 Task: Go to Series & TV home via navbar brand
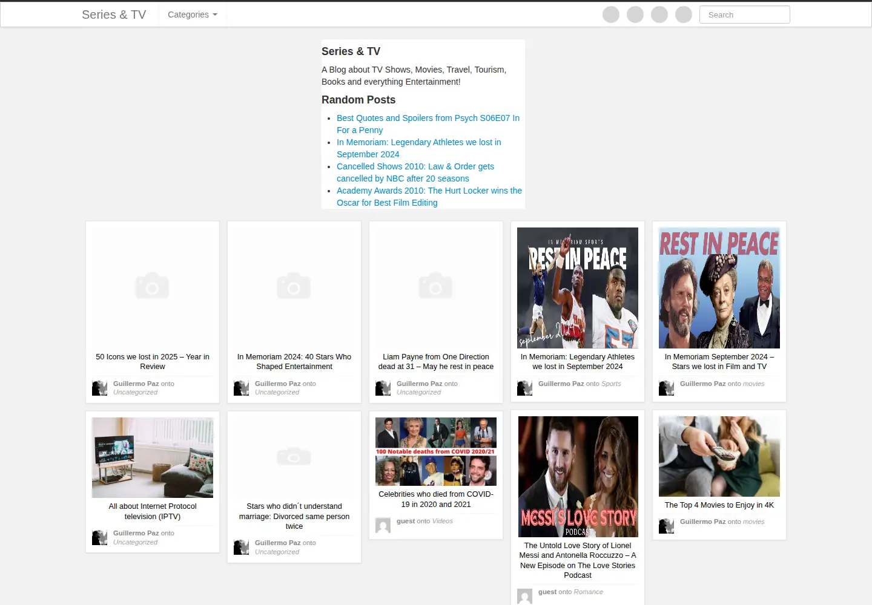point(114,15)
